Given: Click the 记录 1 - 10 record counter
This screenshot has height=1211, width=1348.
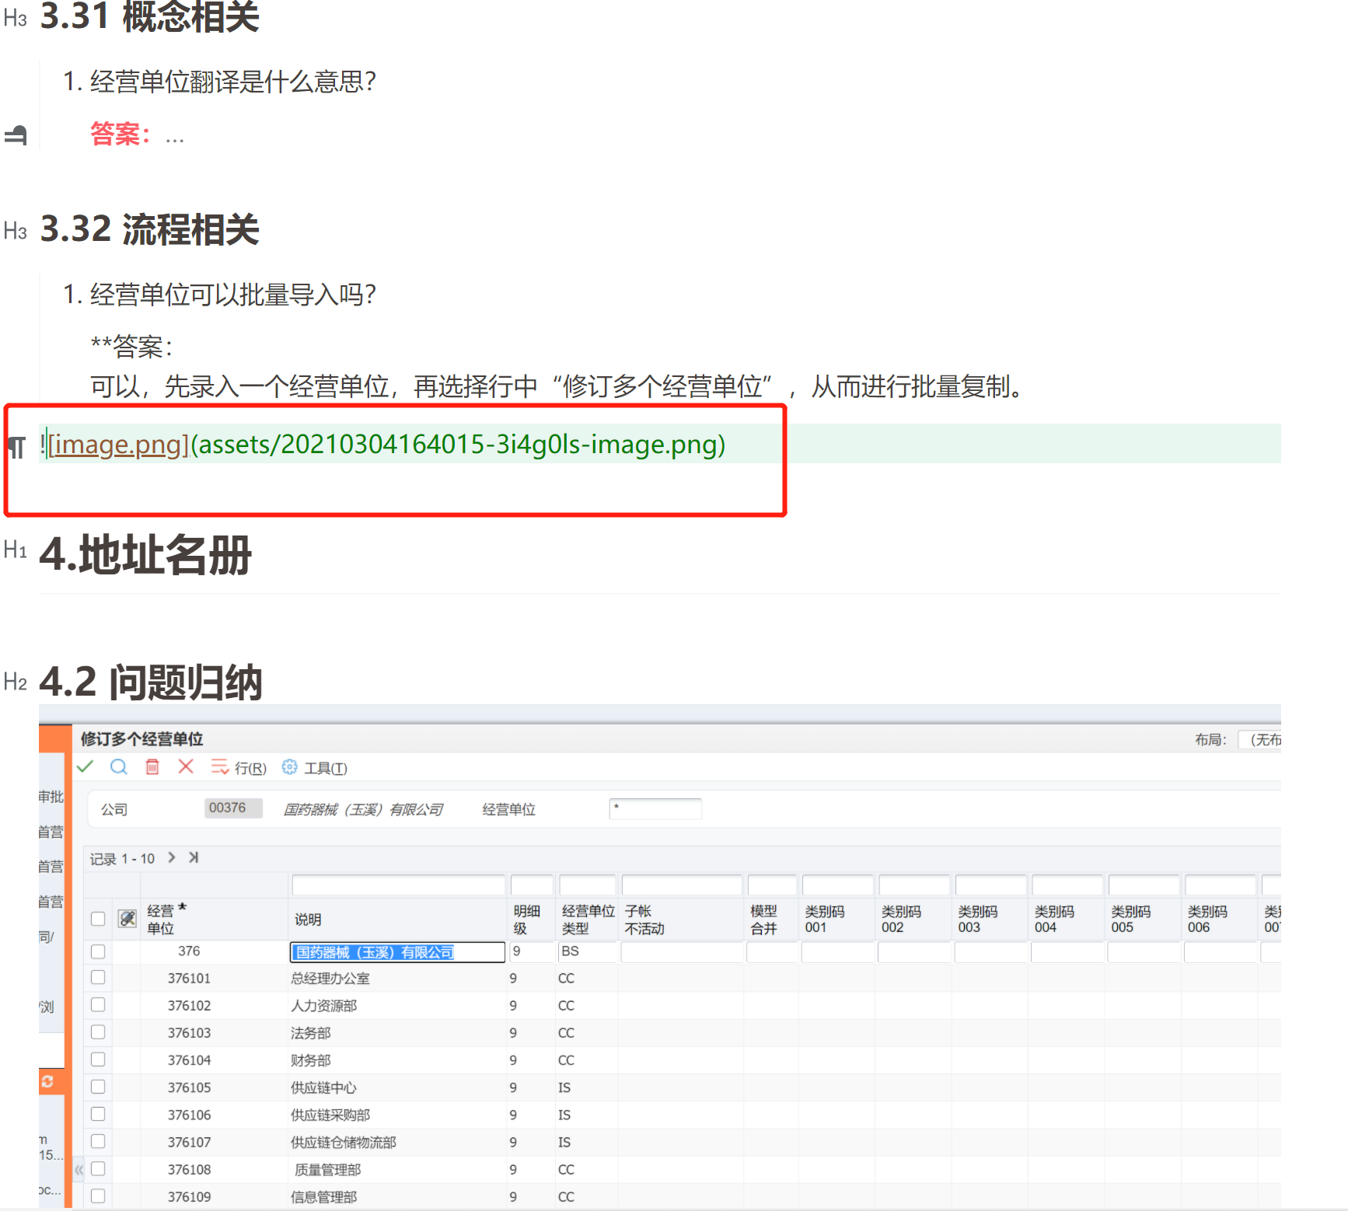Looking at the screenshot, I should pyautogui.click(x=122, y=859).
